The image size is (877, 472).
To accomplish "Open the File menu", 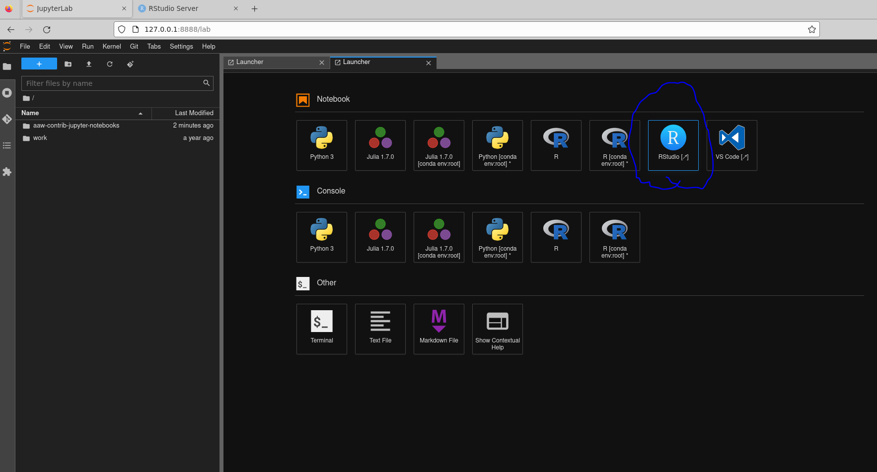I will (x=25, y=46).
